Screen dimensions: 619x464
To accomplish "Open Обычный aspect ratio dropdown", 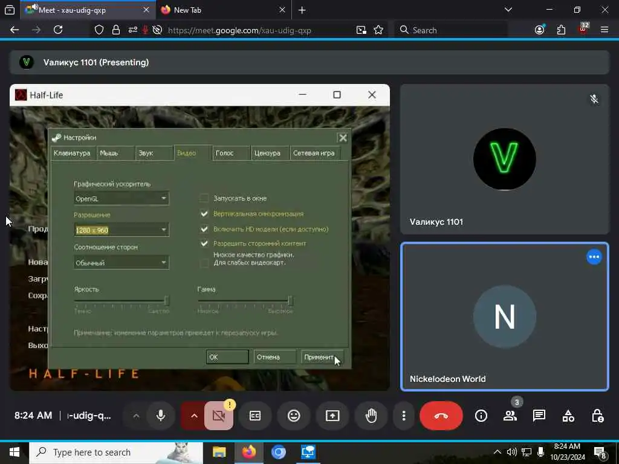I will coord(121,262).
